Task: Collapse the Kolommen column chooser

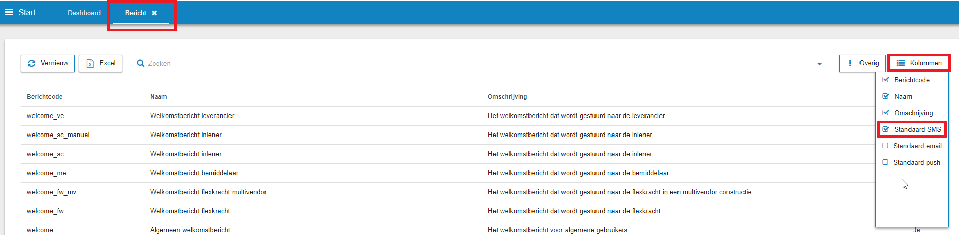Action: pyautogui.click(x=919, y=63)
